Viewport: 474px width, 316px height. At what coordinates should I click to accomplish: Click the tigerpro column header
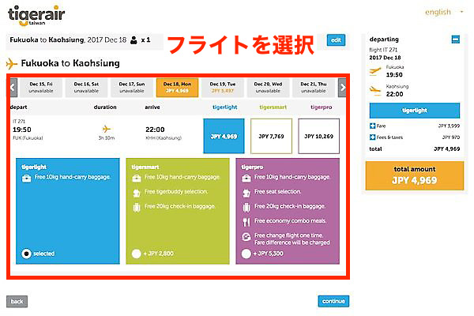[321, 107]
